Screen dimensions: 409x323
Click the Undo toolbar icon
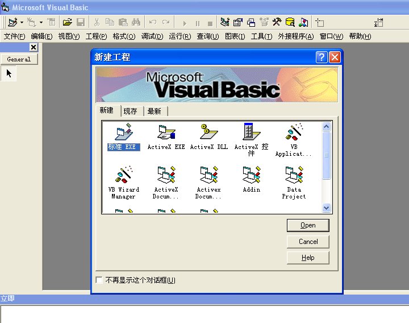point(153,22)
